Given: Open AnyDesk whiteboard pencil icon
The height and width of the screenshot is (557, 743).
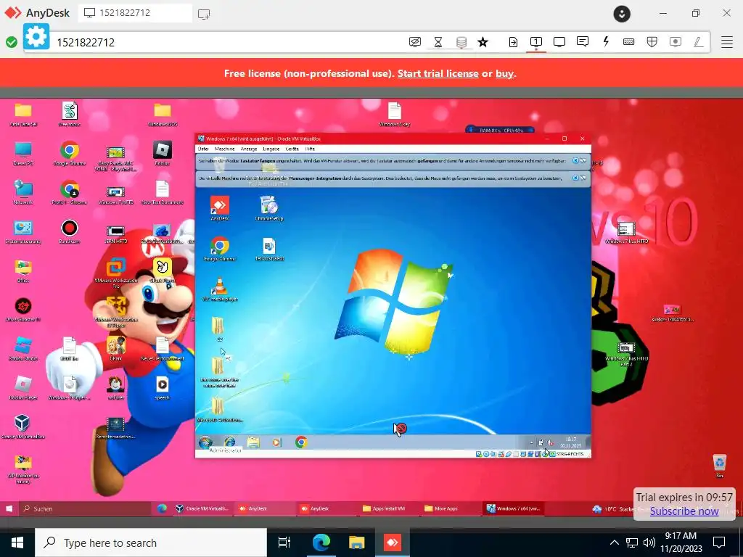Looking at the screenshot, I should pos(698,41).
